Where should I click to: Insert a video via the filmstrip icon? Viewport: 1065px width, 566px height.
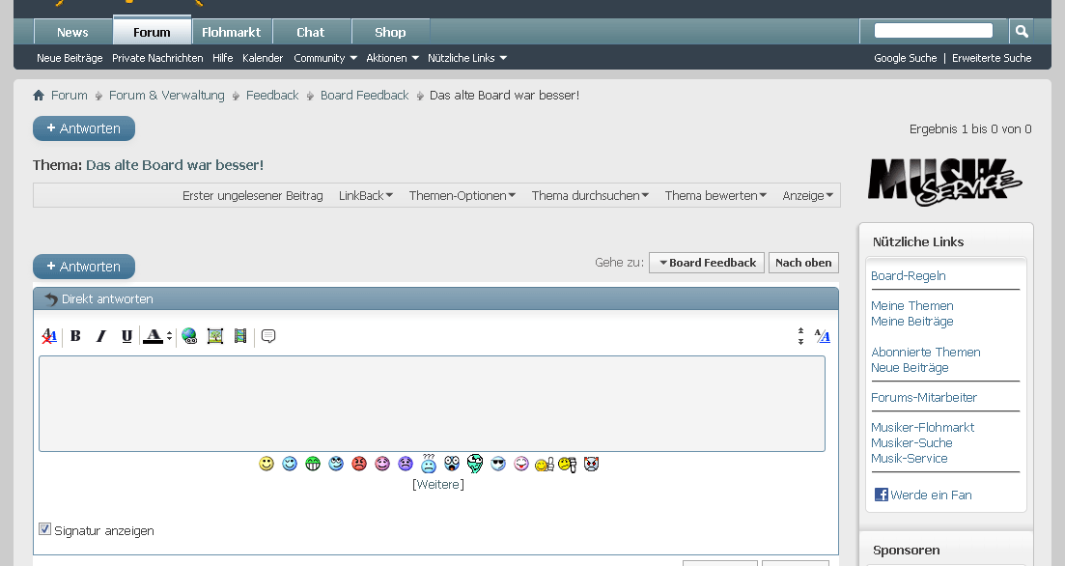pyautogui.click(x=240, y=336)
